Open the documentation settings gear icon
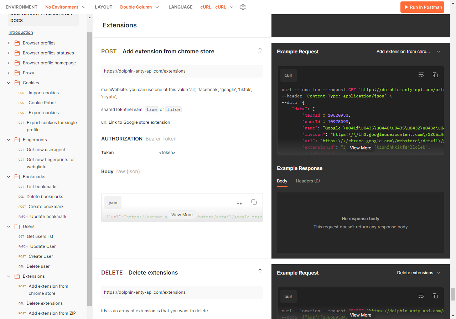The width and height of the screenshot is (456, 319). click(243, 7)
